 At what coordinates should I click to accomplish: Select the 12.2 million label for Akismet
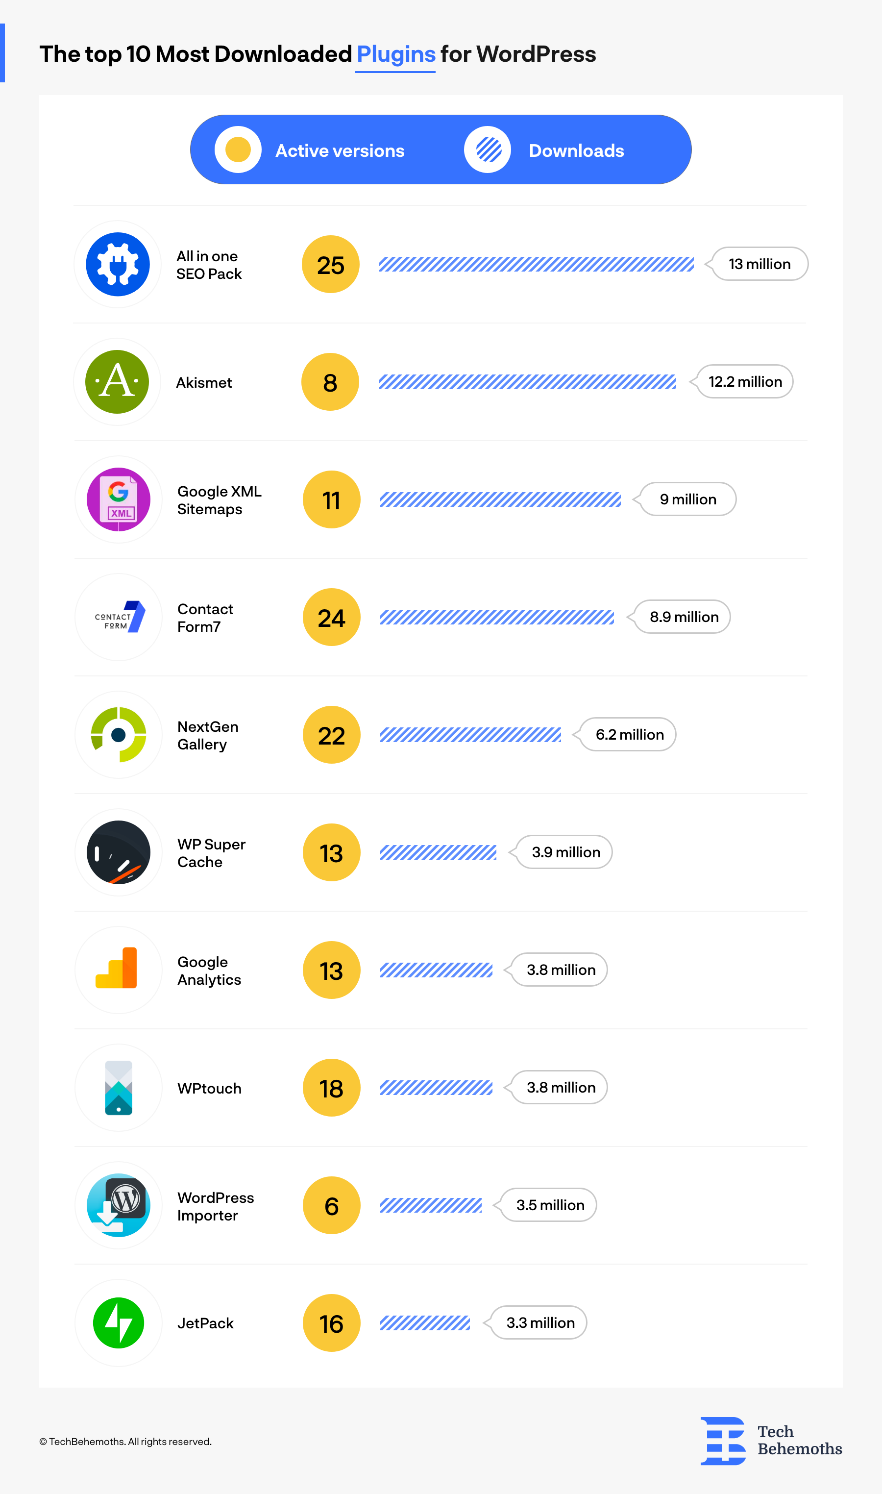click(745, 382)
